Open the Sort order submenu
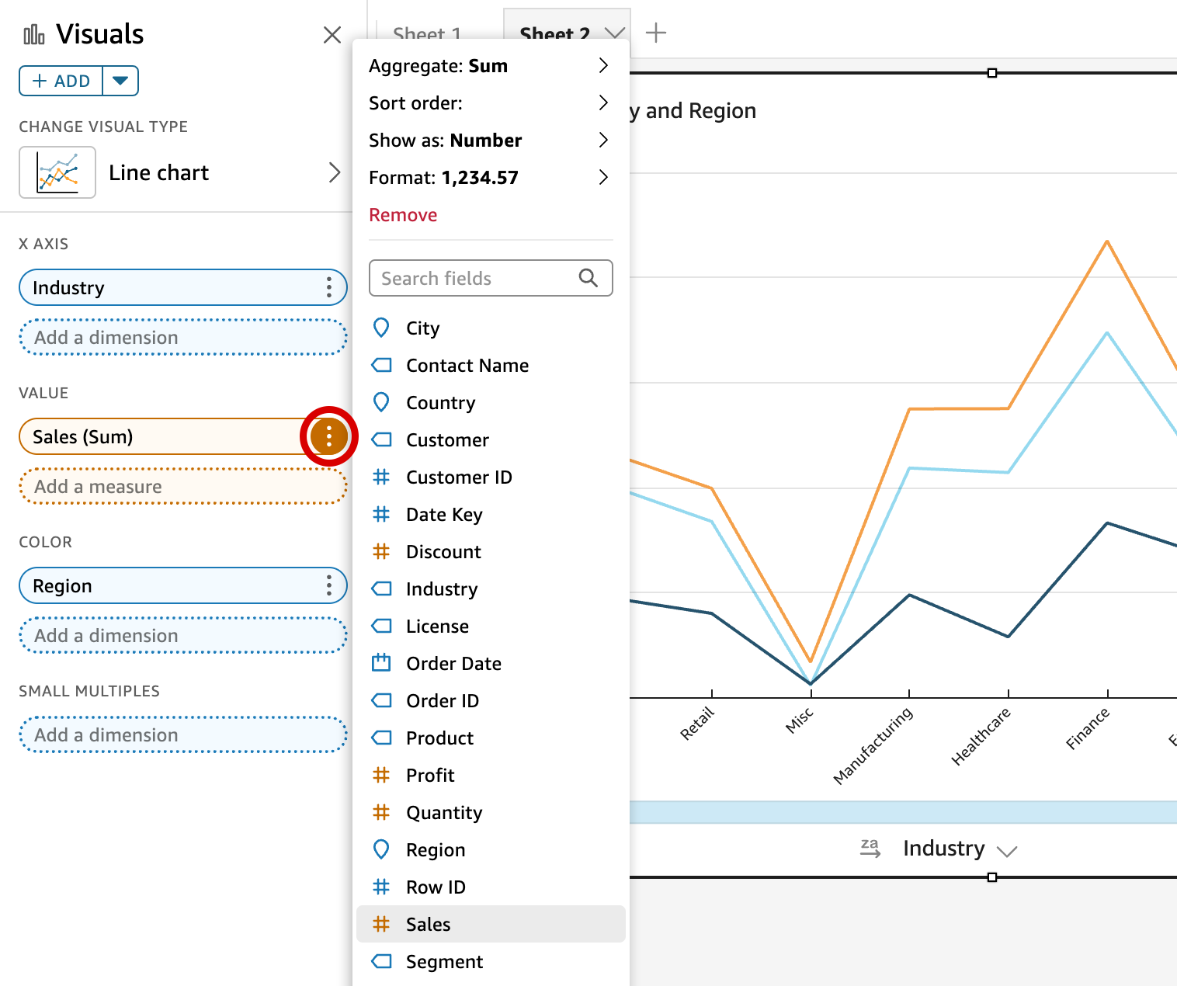This screenshot has height=986, width=1177. [x=491, y=103]
